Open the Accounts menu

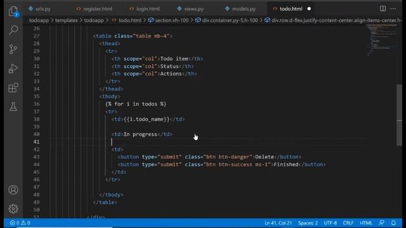13,190
